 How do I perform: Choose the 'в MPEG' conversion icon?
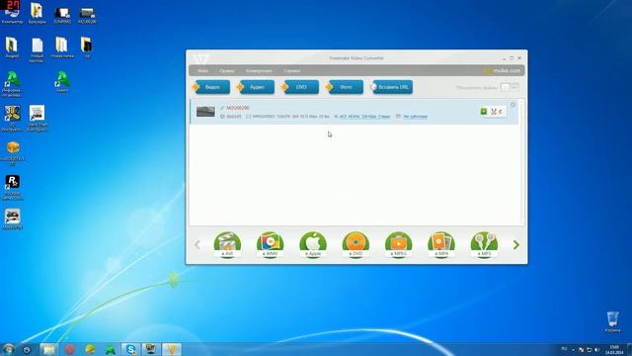coord(398,244)
